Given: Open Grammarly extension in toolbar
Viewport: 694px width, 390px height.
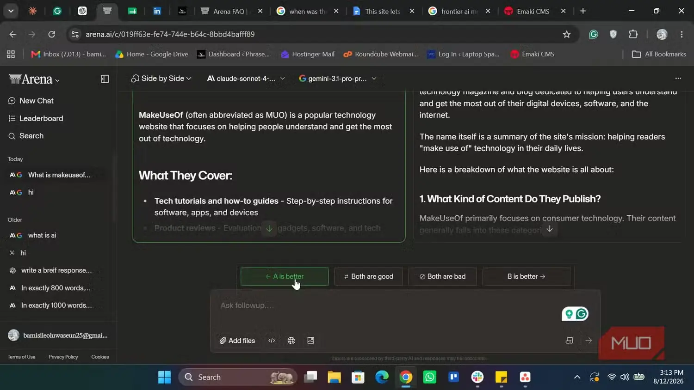Looking at the screenshot, I should click(x=594, y=34).
